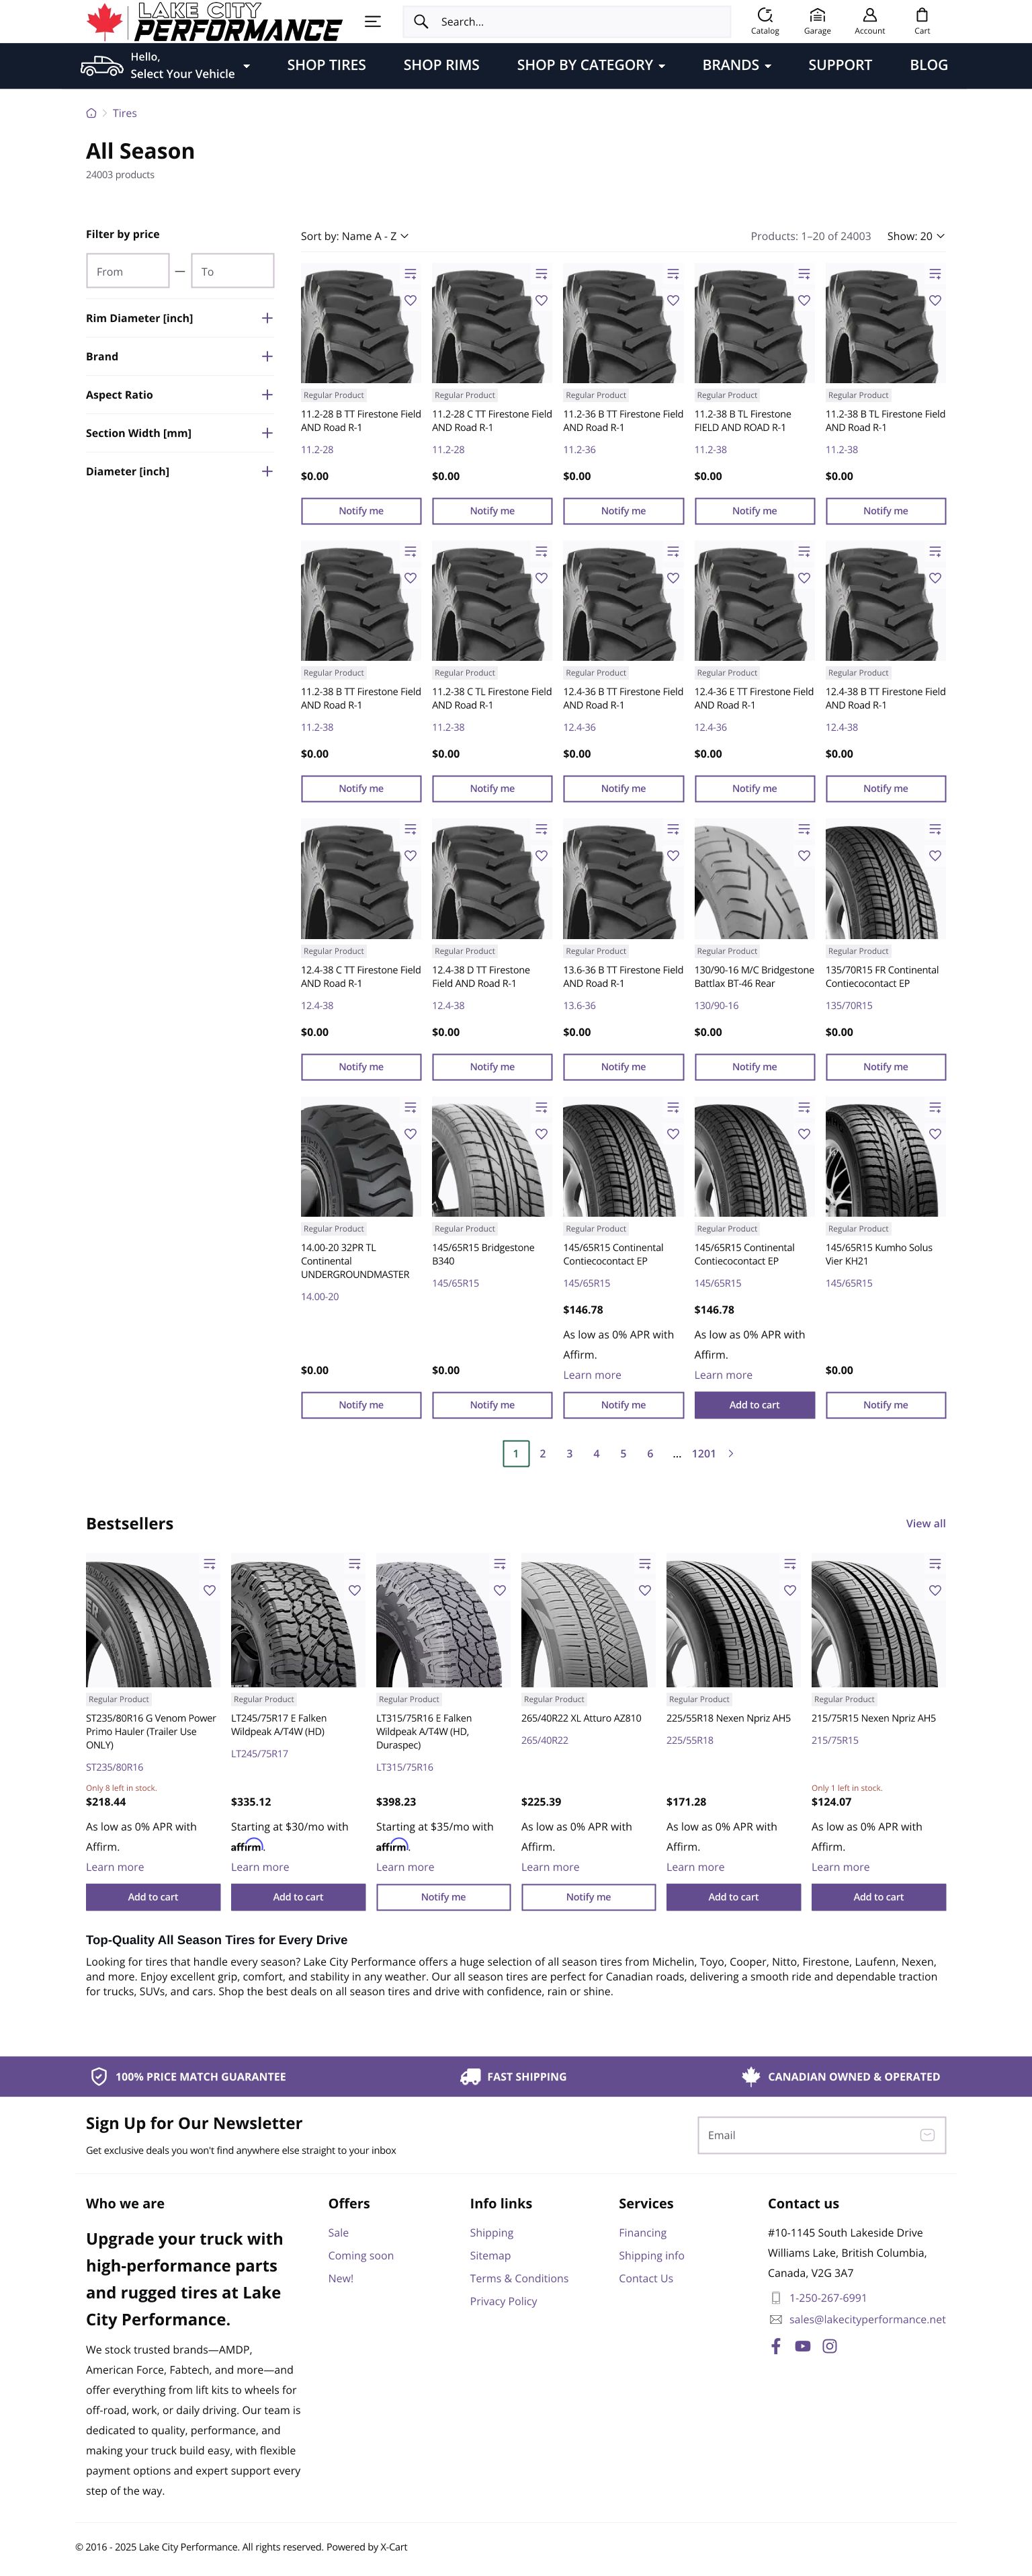Image resolution: width=1032 pixels, height=2576 pixels.
Task: Open the BLOG navigation item
Action: tap(928, 65)
